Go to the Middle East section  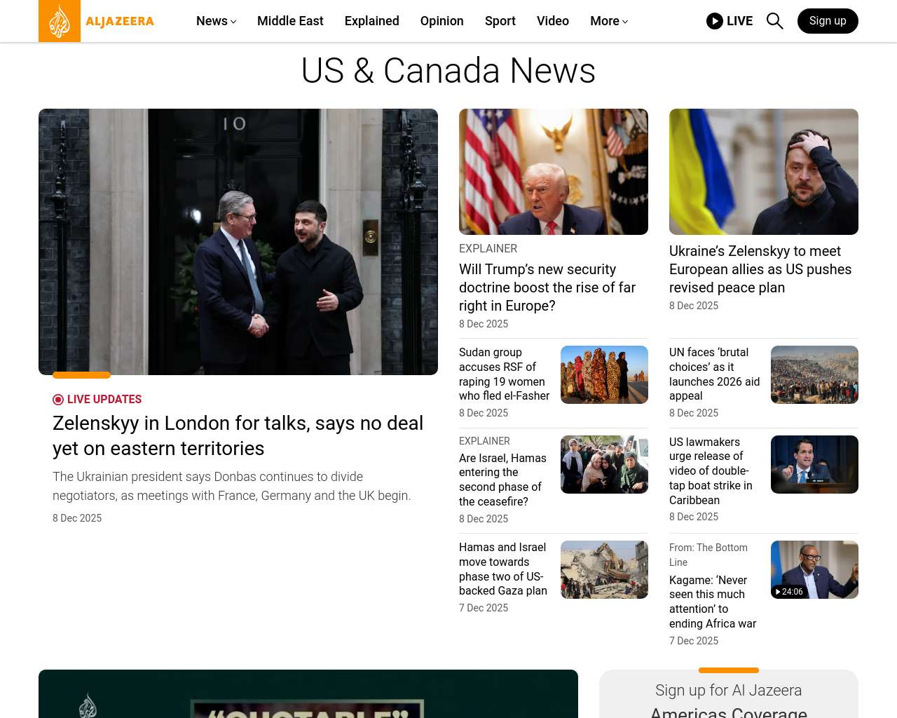coord(290,21)
